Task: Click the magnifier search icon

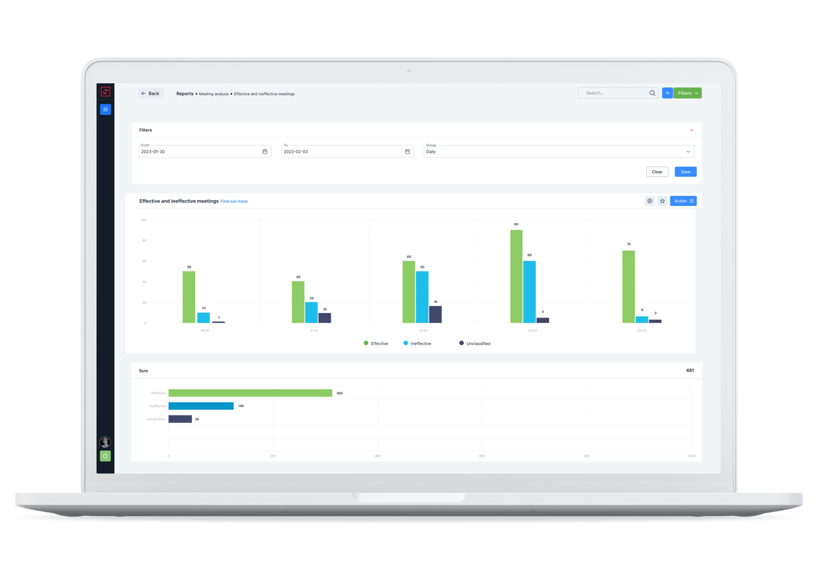Action: pyautogui.click(x=652, y=93)
